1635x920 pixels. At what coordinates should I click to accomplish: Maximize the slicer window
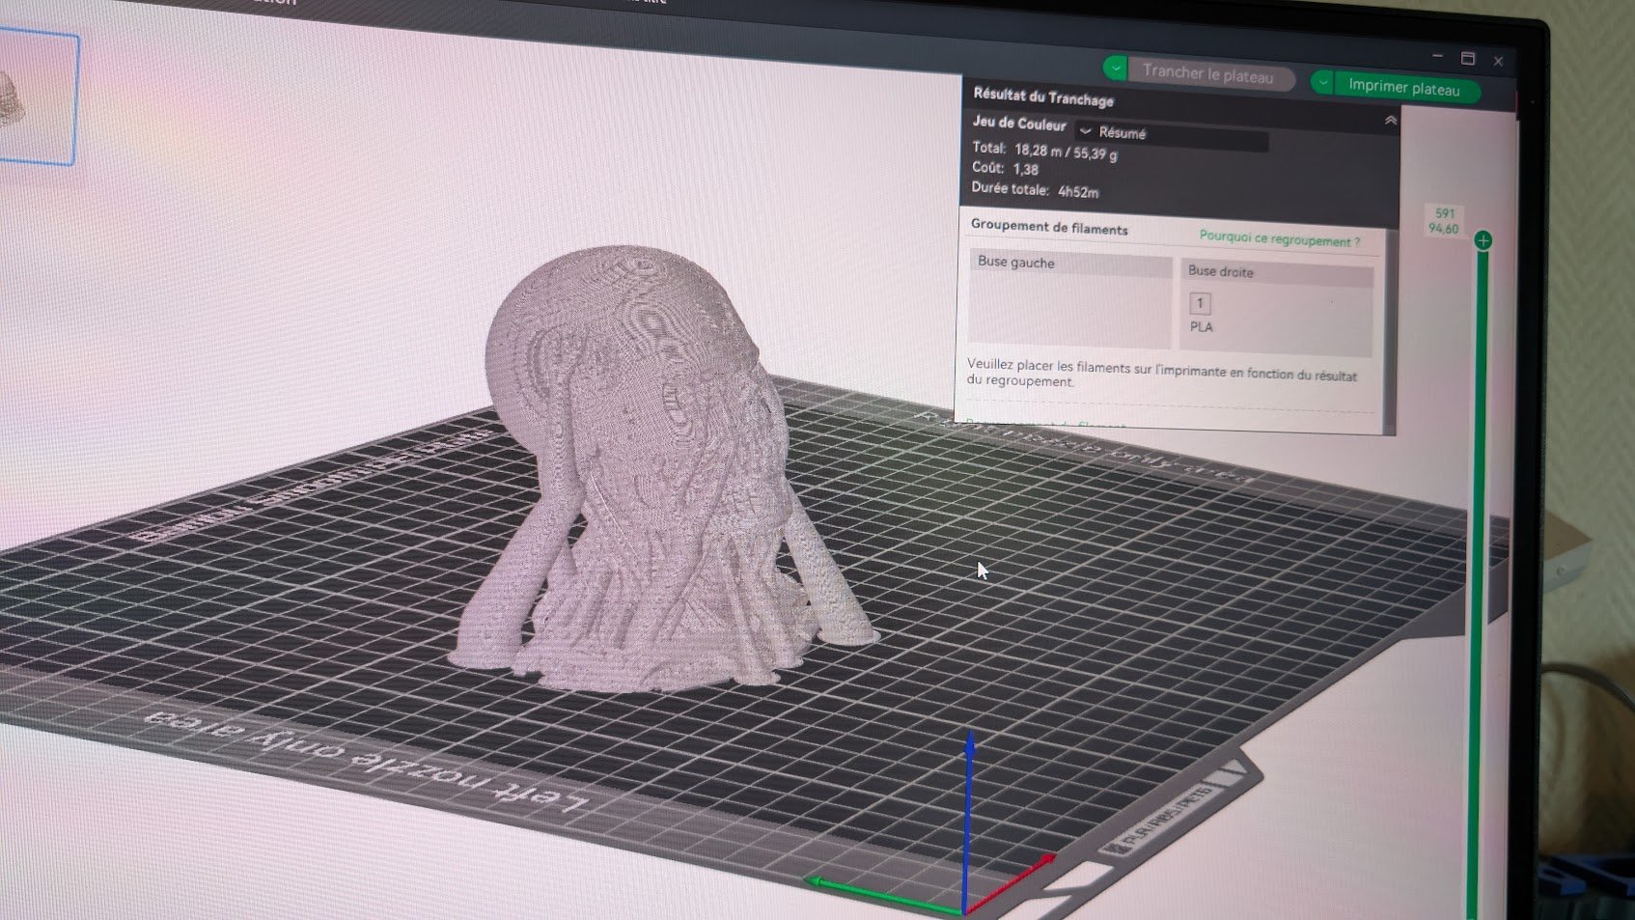(x=1468, y=59)
